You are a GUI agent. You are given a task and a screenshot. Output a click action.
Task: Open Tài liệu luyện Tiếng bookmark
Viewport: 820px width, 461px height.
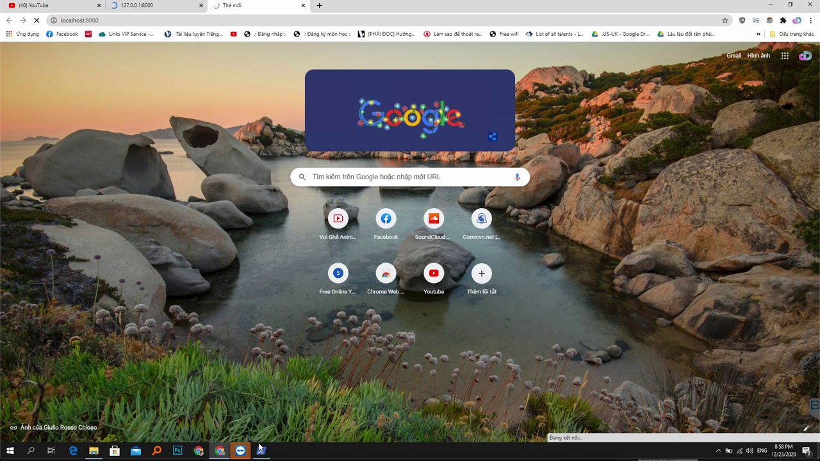click(193, 34)
